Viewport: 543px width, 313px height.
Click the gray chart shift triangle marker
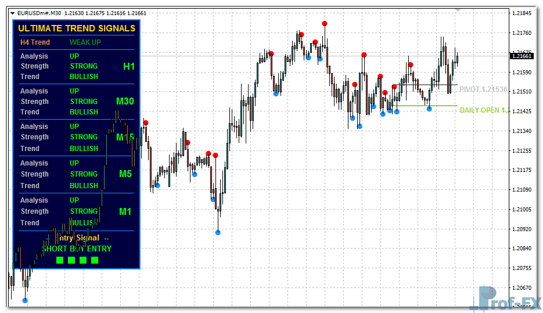coord(458,9)
